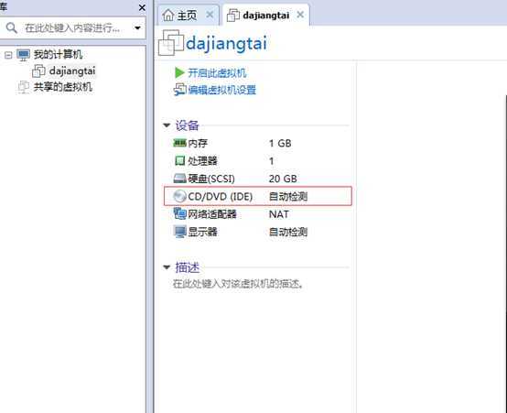Click the network adapter icon
This screenshot has width=507, height=413.
179,213
